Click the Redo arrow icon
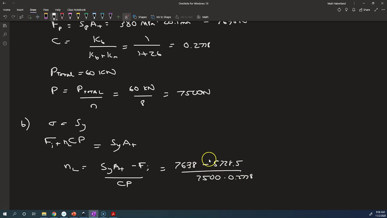 13,17
